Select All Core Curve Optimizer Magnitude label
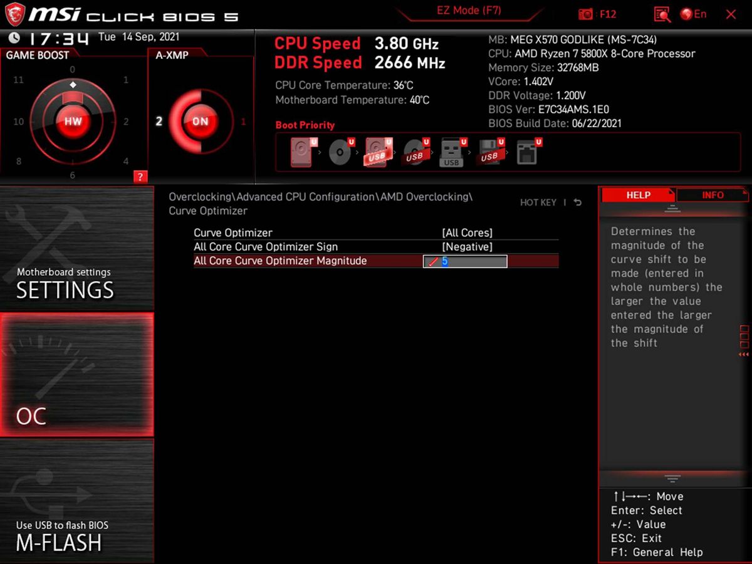The height and width of the screenshot is (564, 752). point(280,261)
